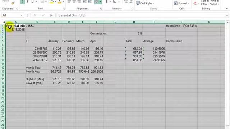Select the Total value 857.99
The width and height of the screenshot is (230, 129).
coord(134,53)
